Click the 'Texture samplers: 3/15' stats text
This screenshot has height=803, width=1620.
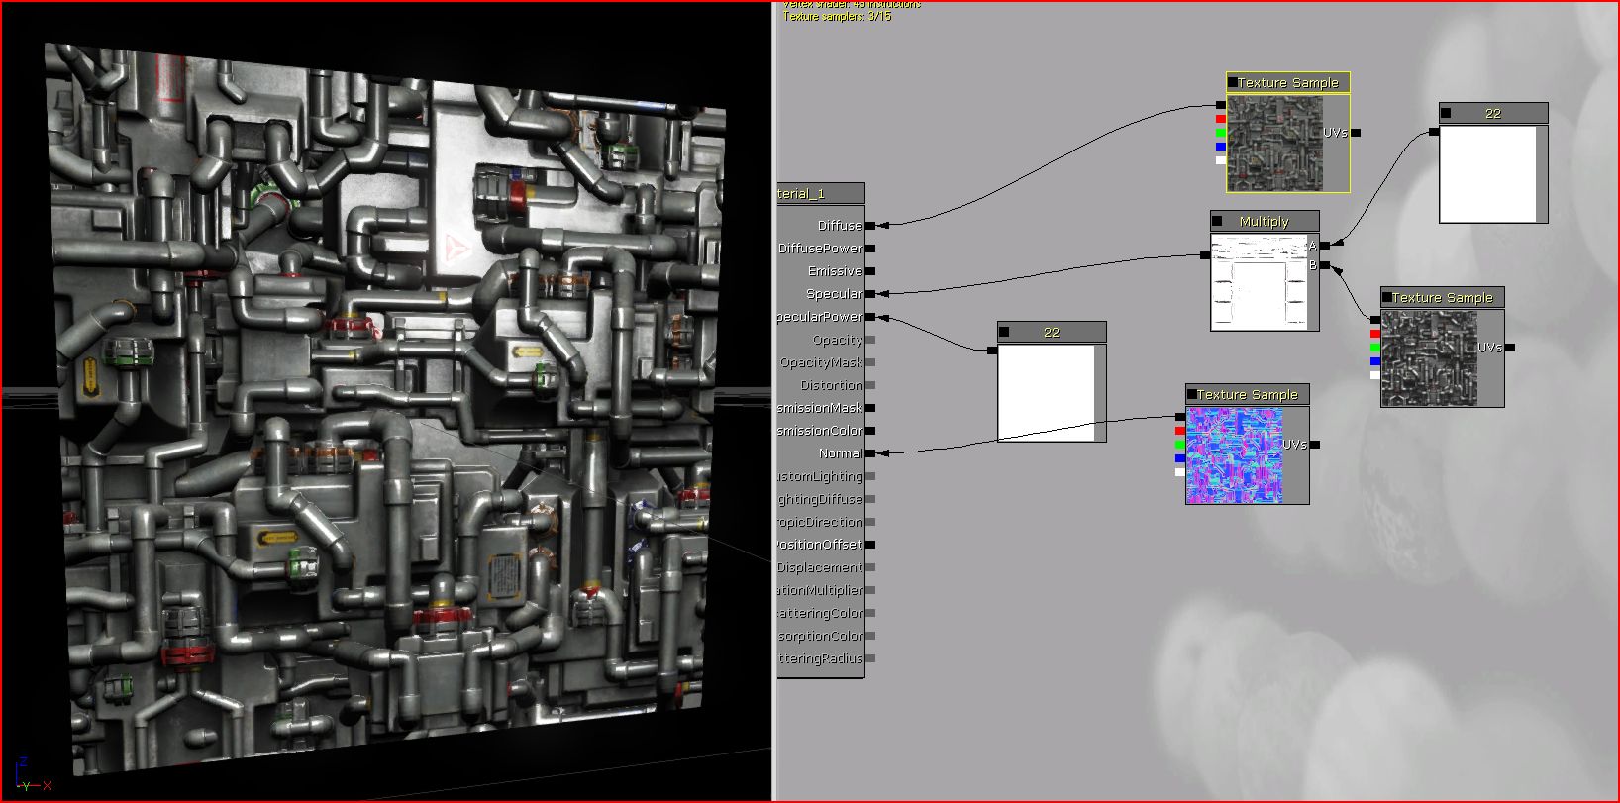coord(837,16)
